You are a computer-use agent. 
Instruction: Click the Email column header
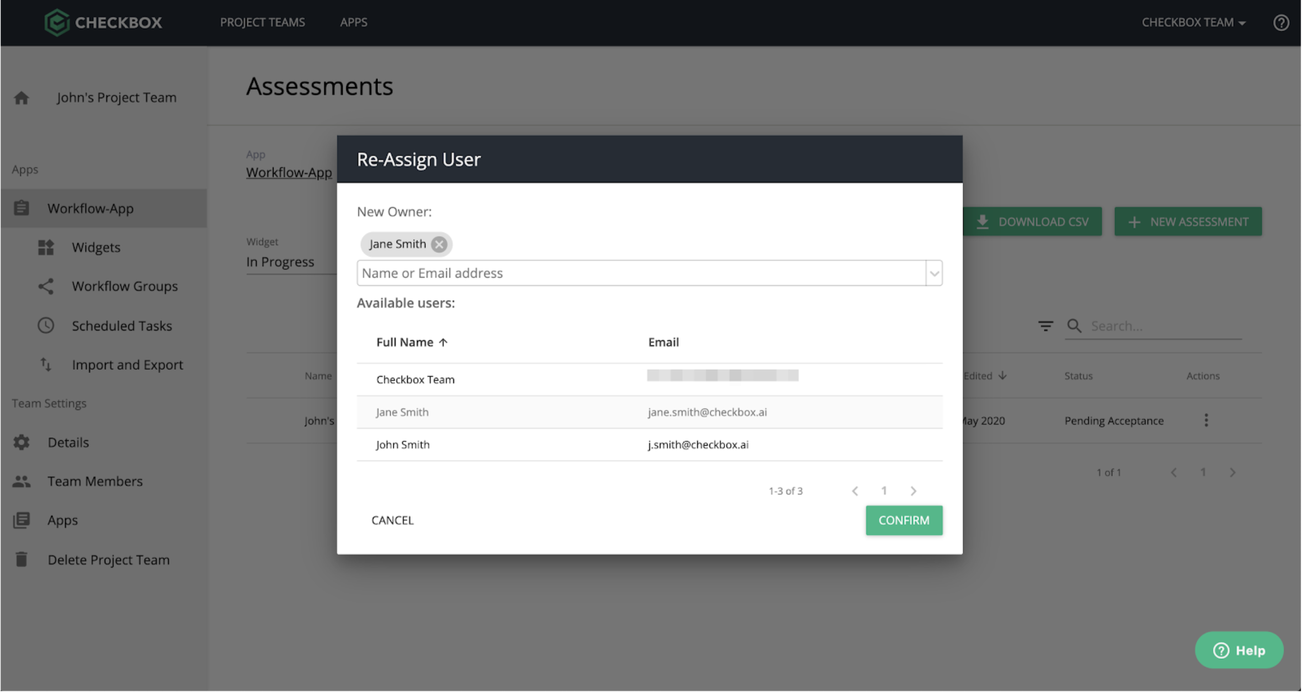point(664,342)
